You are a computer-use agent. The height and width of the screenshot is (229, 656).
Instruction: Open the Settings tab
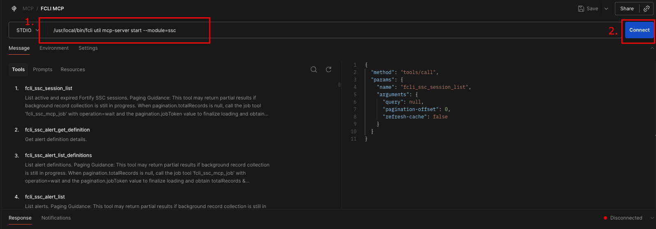pos(88,48)
